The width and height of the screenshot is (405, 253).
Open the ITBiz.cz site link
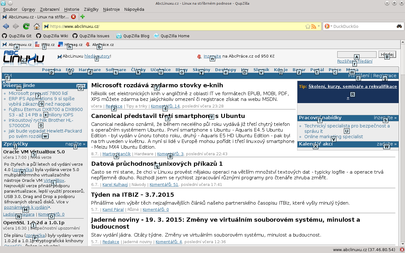[x=45, y=45]
